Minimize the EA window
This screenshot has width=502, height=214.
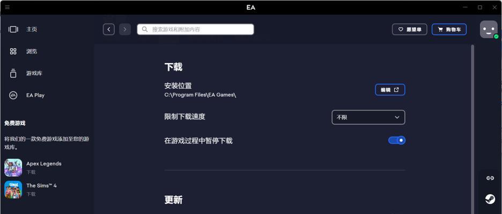(x=466, y=7)
